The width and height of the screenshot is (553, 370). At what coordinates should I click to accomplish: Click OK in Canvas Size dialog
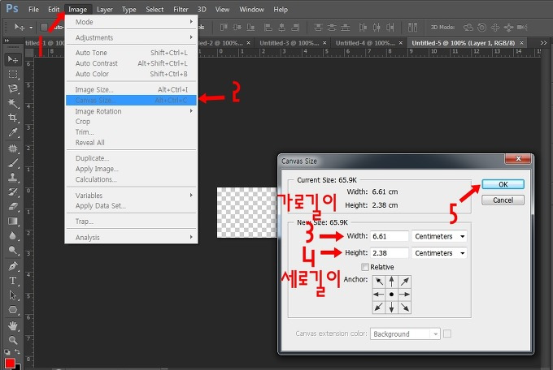click(x=503, y=184)
